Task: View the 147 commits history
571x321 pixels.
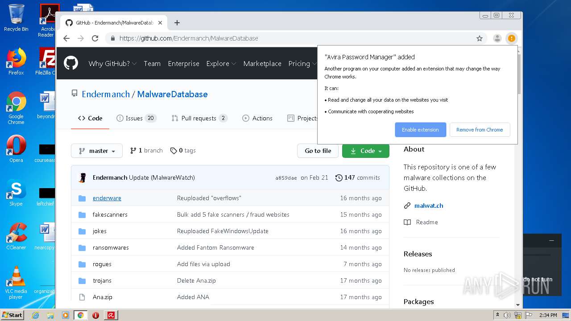Action: coord(358,177)
